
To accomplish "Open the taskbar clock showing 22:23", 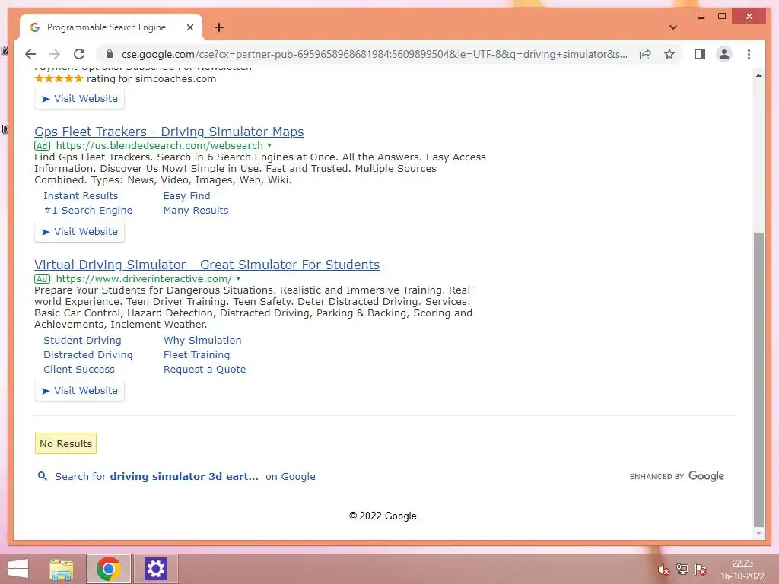I will 742,569.
